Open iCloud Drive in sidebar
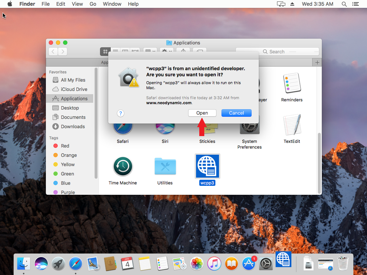This screenshot has height=275, width=367. point(70,89)
